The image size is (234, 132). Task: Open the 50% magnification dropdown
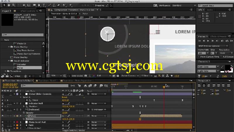pos(56,76)
